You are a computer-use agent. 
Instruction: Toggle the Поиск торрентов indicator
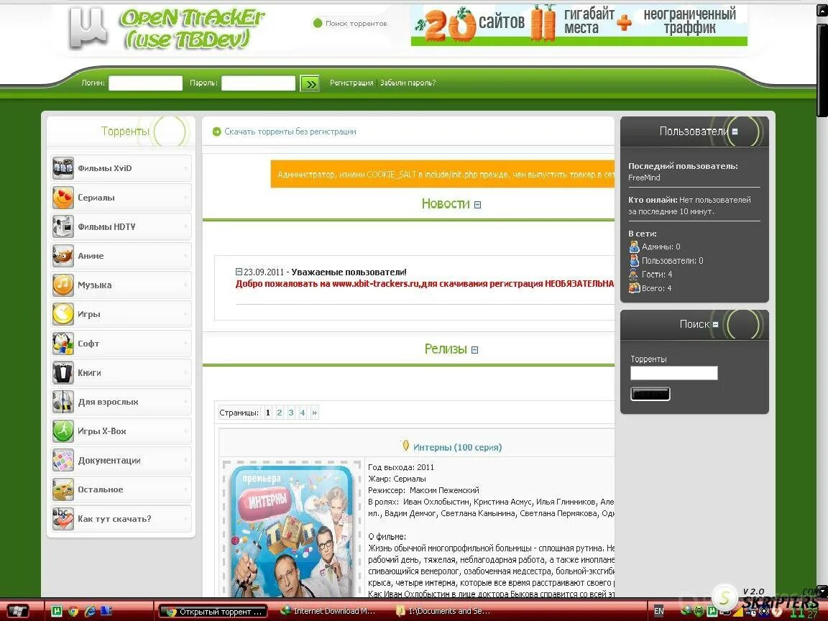(317, 23)
